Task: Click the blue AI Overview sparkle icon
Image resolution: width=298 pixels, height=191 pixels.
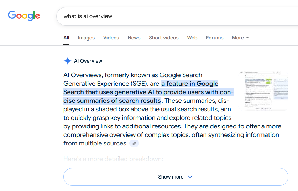Action: (x=67, y=61)
